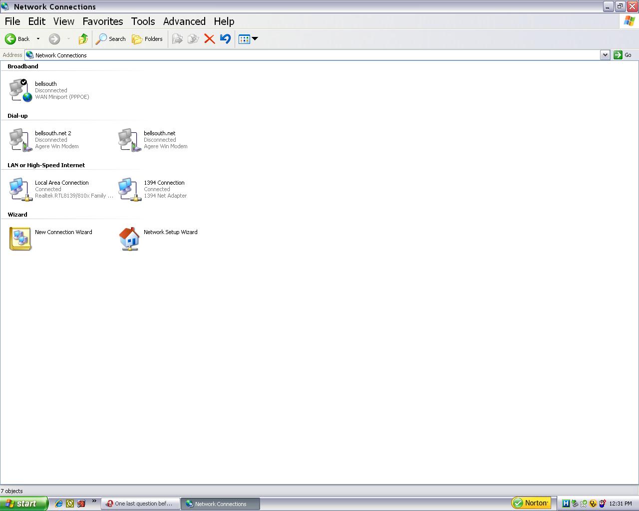Image resolution: width=639 pixels, height=511 pixels.
Task: Launch Internet Explorer from Quick Launch
Action: pos(59,504)
